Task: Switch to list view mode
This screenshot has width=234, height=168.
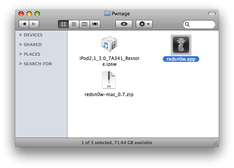Action: tap(74, 24)
